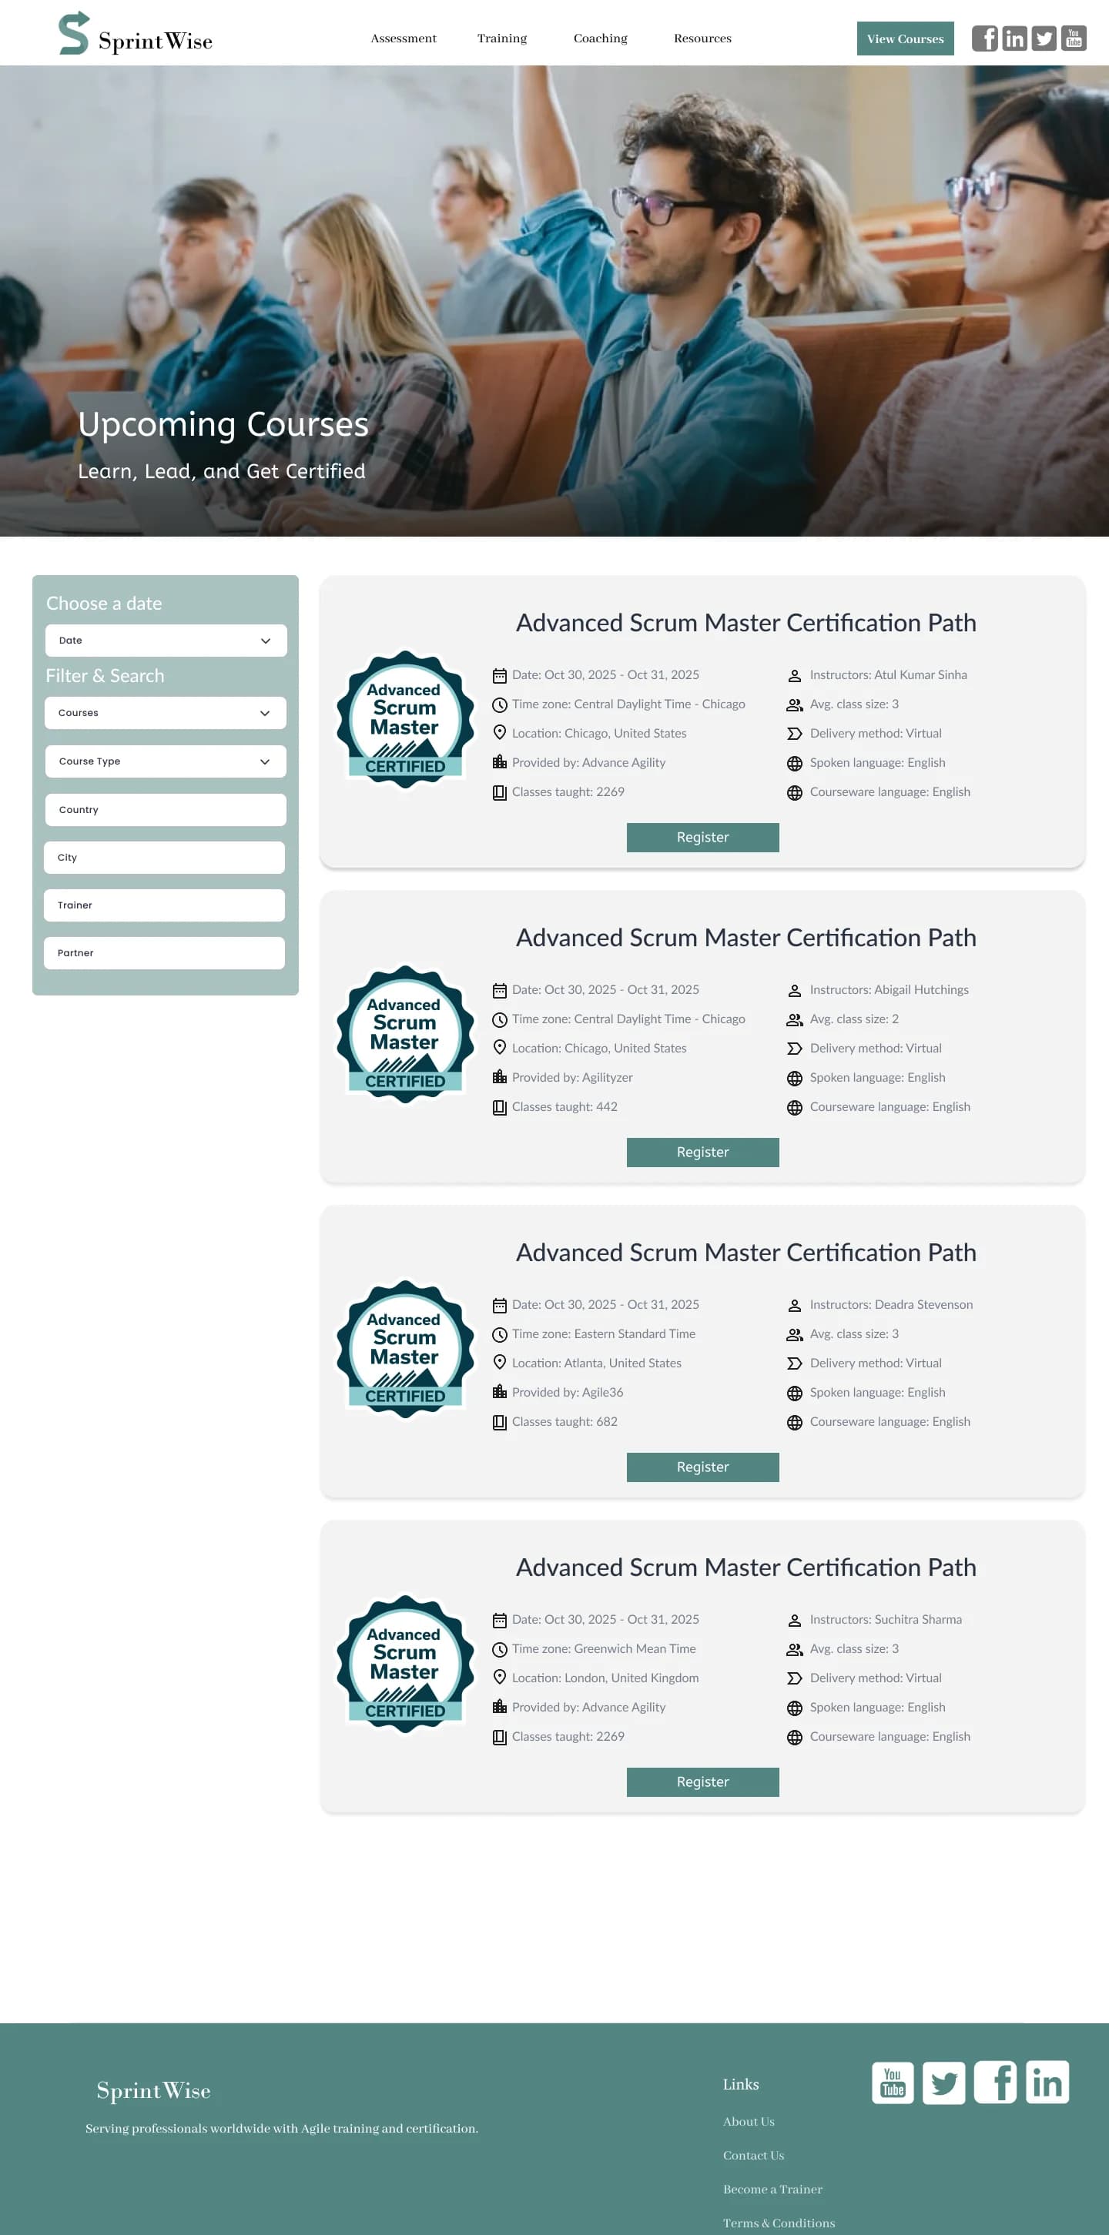
Task: Click course title in Deadra Stevenson card
Action: point(745,1253)
